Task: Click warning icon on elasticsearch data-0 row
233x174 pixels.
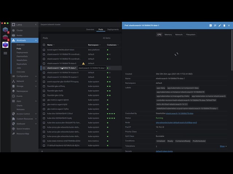Action: pyautogui.click(x=83, y=63)
